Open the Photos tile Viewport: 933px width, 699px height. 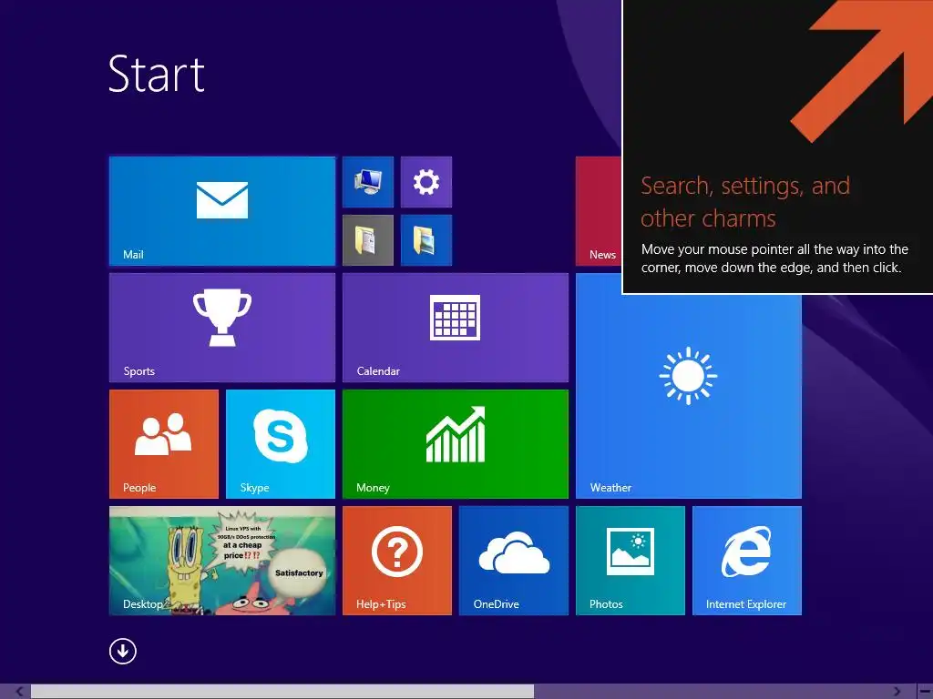(x=631, y=561)
